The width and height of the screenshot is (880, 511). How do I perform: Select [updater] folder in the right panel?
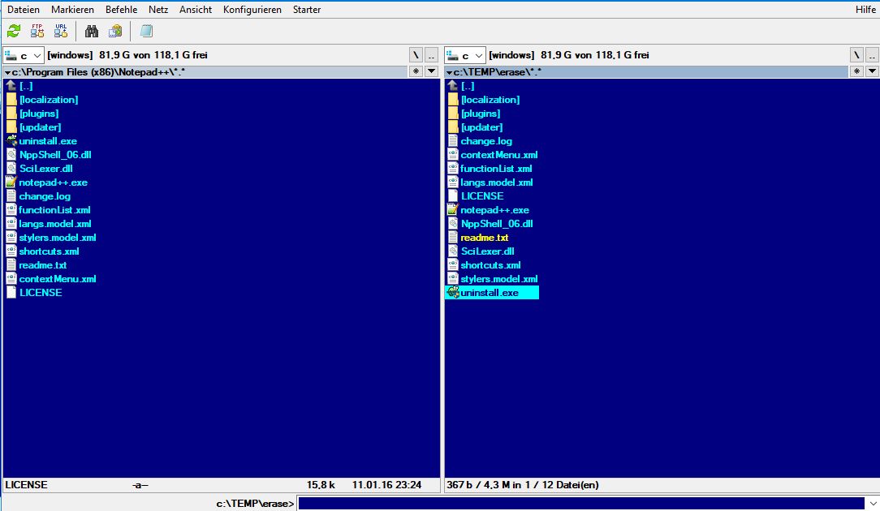481,127
